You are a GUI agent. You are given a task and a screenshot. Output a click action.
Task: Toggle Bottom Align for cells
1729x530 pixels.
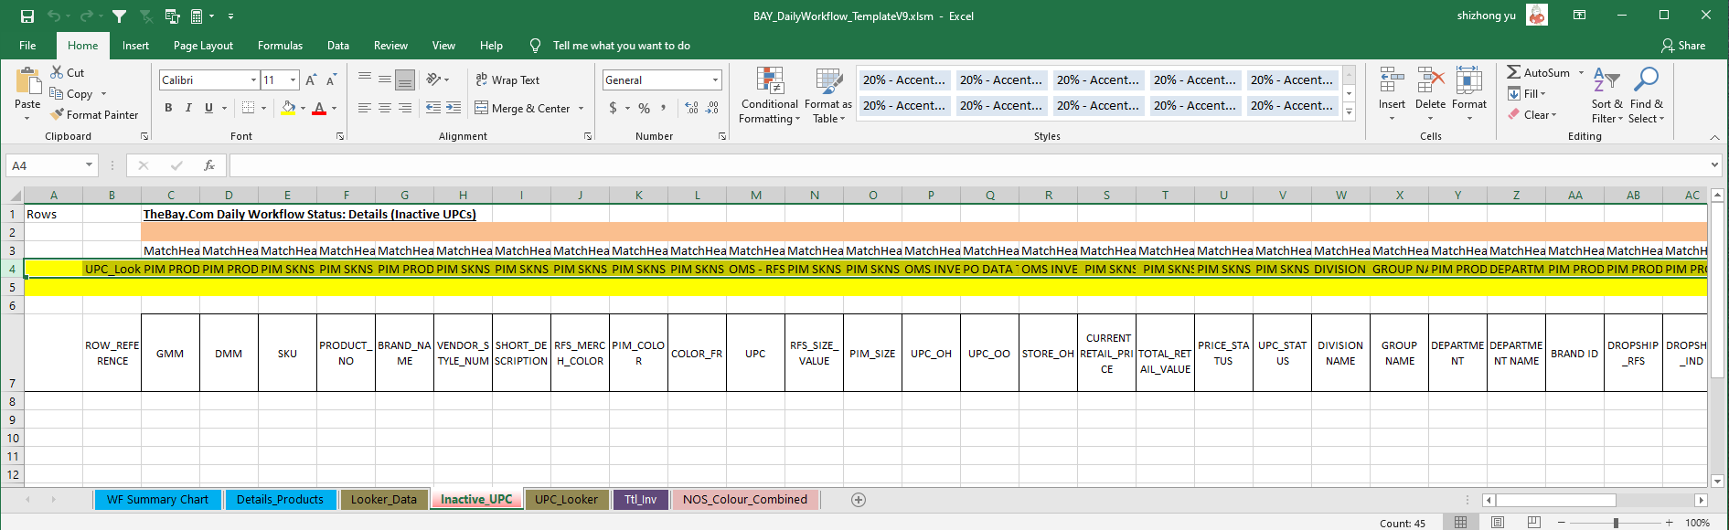point(405,79)
